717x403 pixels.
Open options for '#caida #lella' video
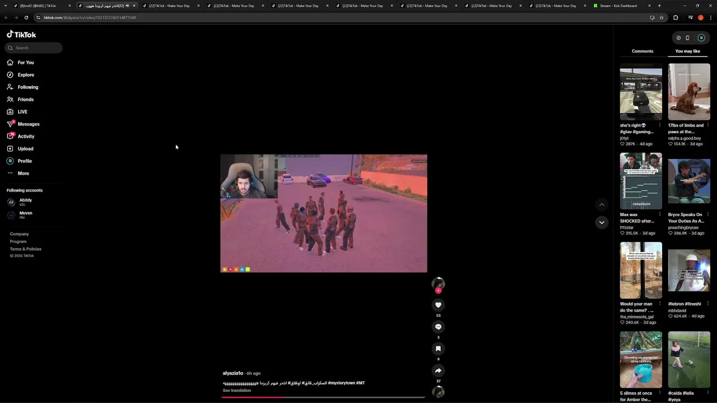[x=707, y=393]
